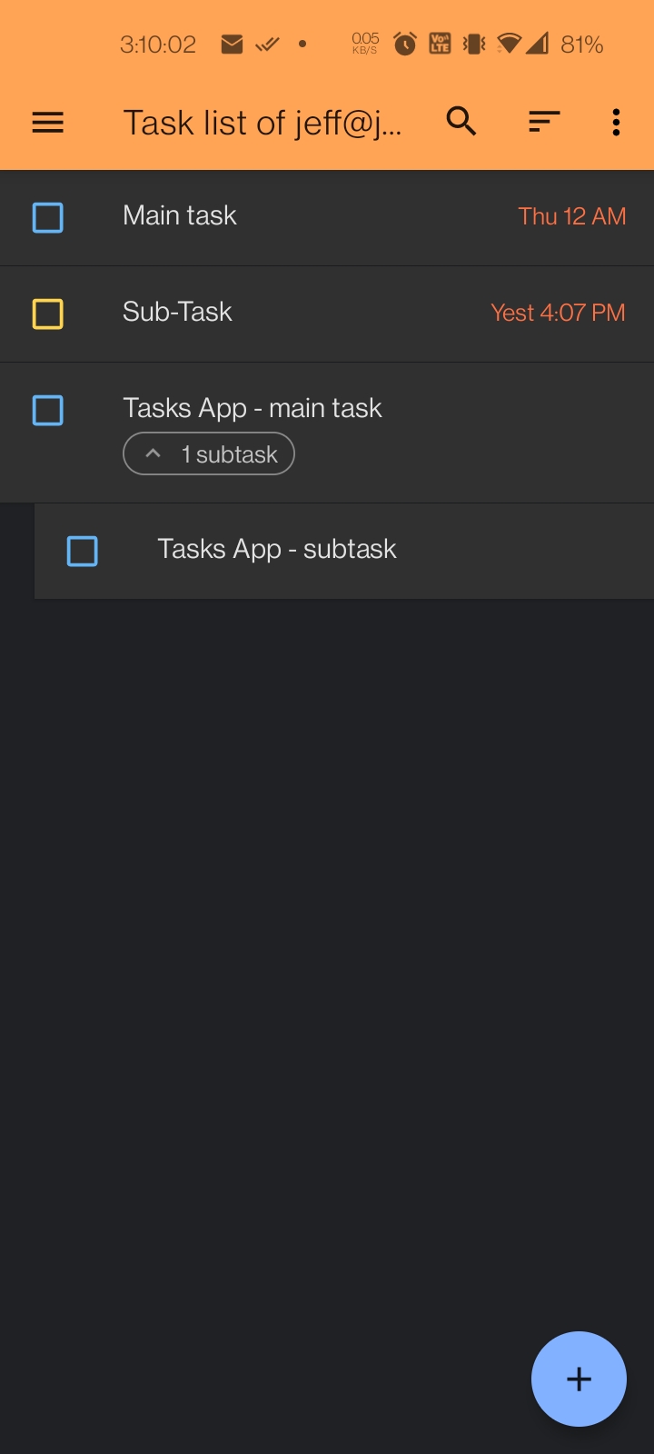Check the Tasks App - main task checkbox
The height and width of the screenshot is (1454, 654).
pyautogui.click(x=47, y=410)
